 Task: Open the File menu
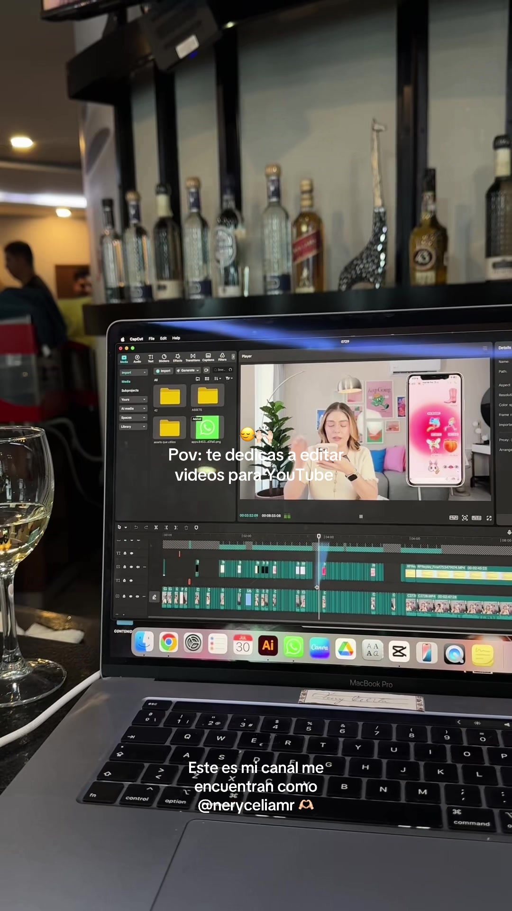pos(152,339)
